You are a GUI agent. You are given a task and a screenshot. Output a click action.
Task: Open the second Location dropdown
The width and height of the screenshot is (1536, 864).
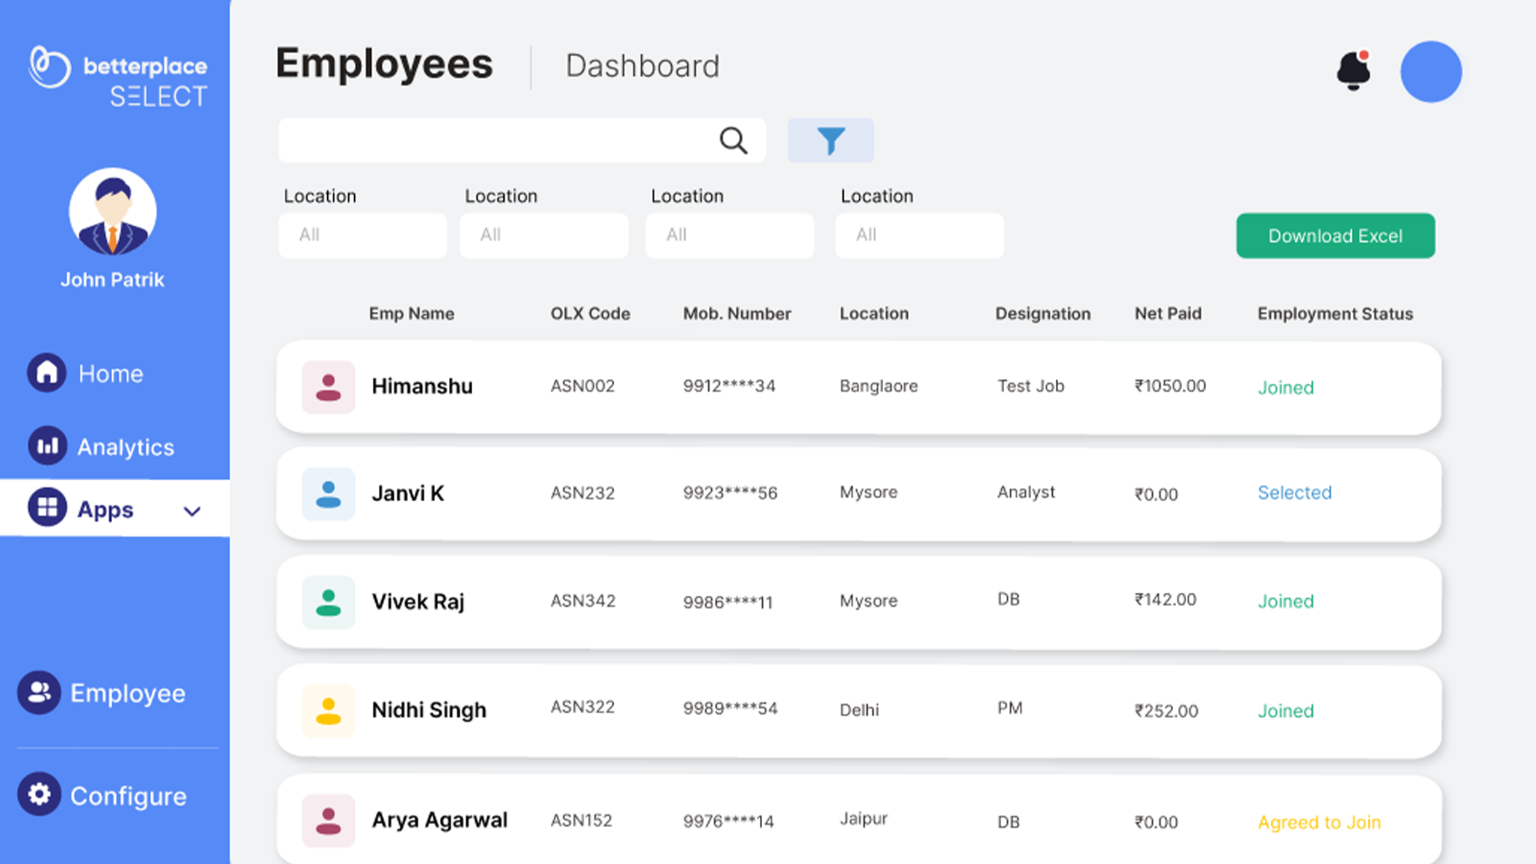pos(544,235)
